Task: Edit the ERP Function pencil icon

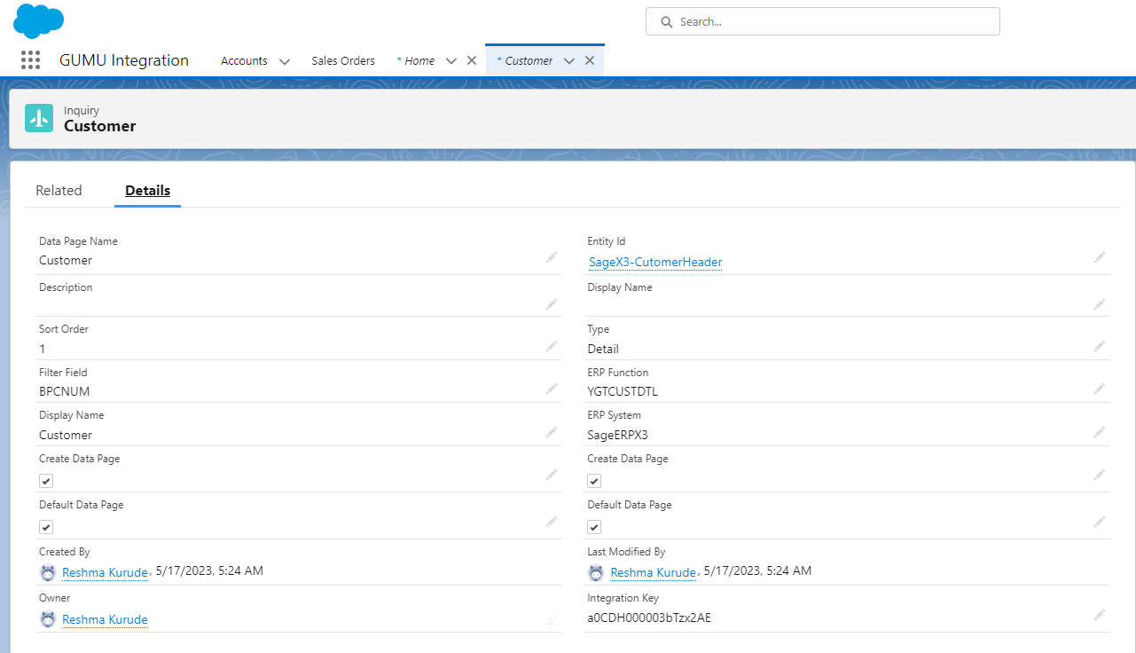Action: [1100, 388]
